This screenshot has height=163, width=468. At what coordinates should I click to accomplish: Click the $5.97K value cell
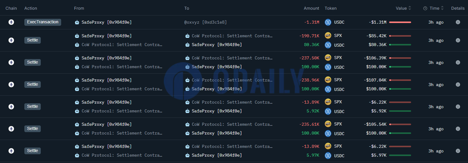click(379, 155)
